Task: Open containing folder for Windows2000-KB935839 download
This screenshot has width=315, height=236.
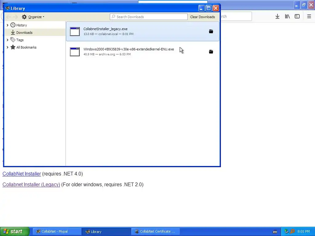Action: coord(211,52)
